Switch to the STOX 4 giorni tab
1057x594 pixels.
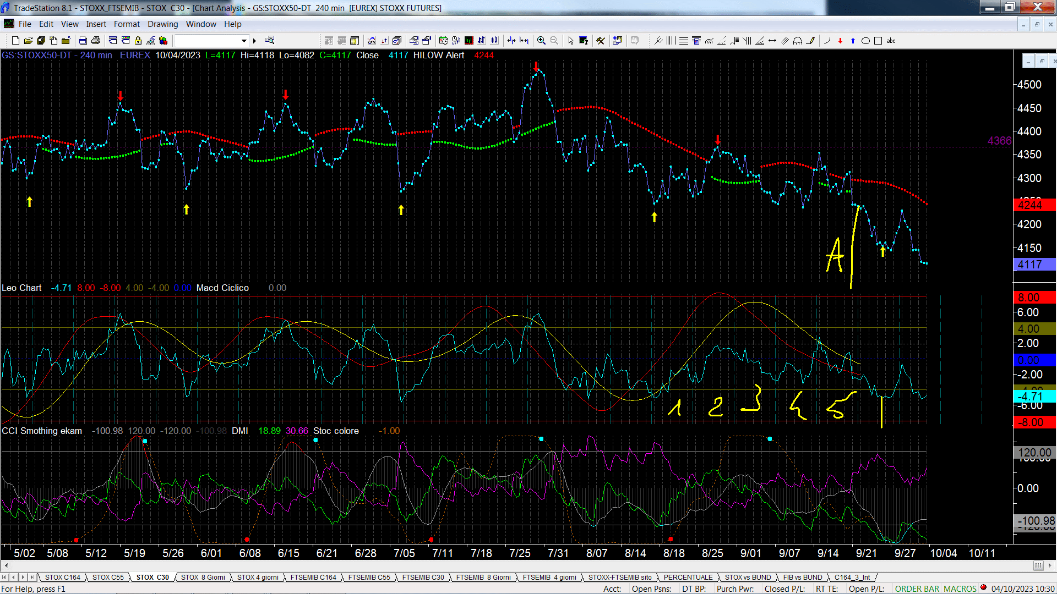(x=258, y=577)
